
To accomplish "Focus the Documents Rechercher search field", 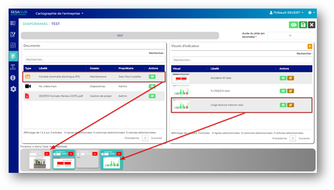I will (x=95, y=59).
